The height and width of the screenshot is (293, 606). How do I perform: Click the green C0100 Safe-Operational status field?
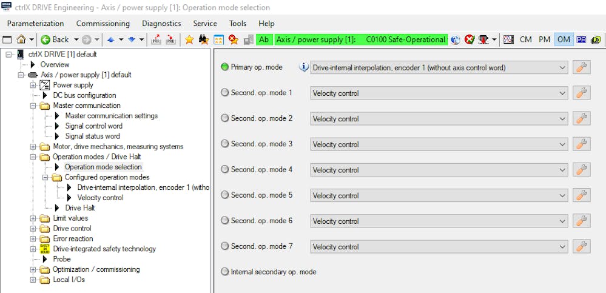point(405,39)
